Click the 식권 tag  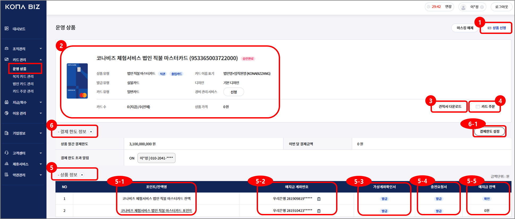point(162,74)
